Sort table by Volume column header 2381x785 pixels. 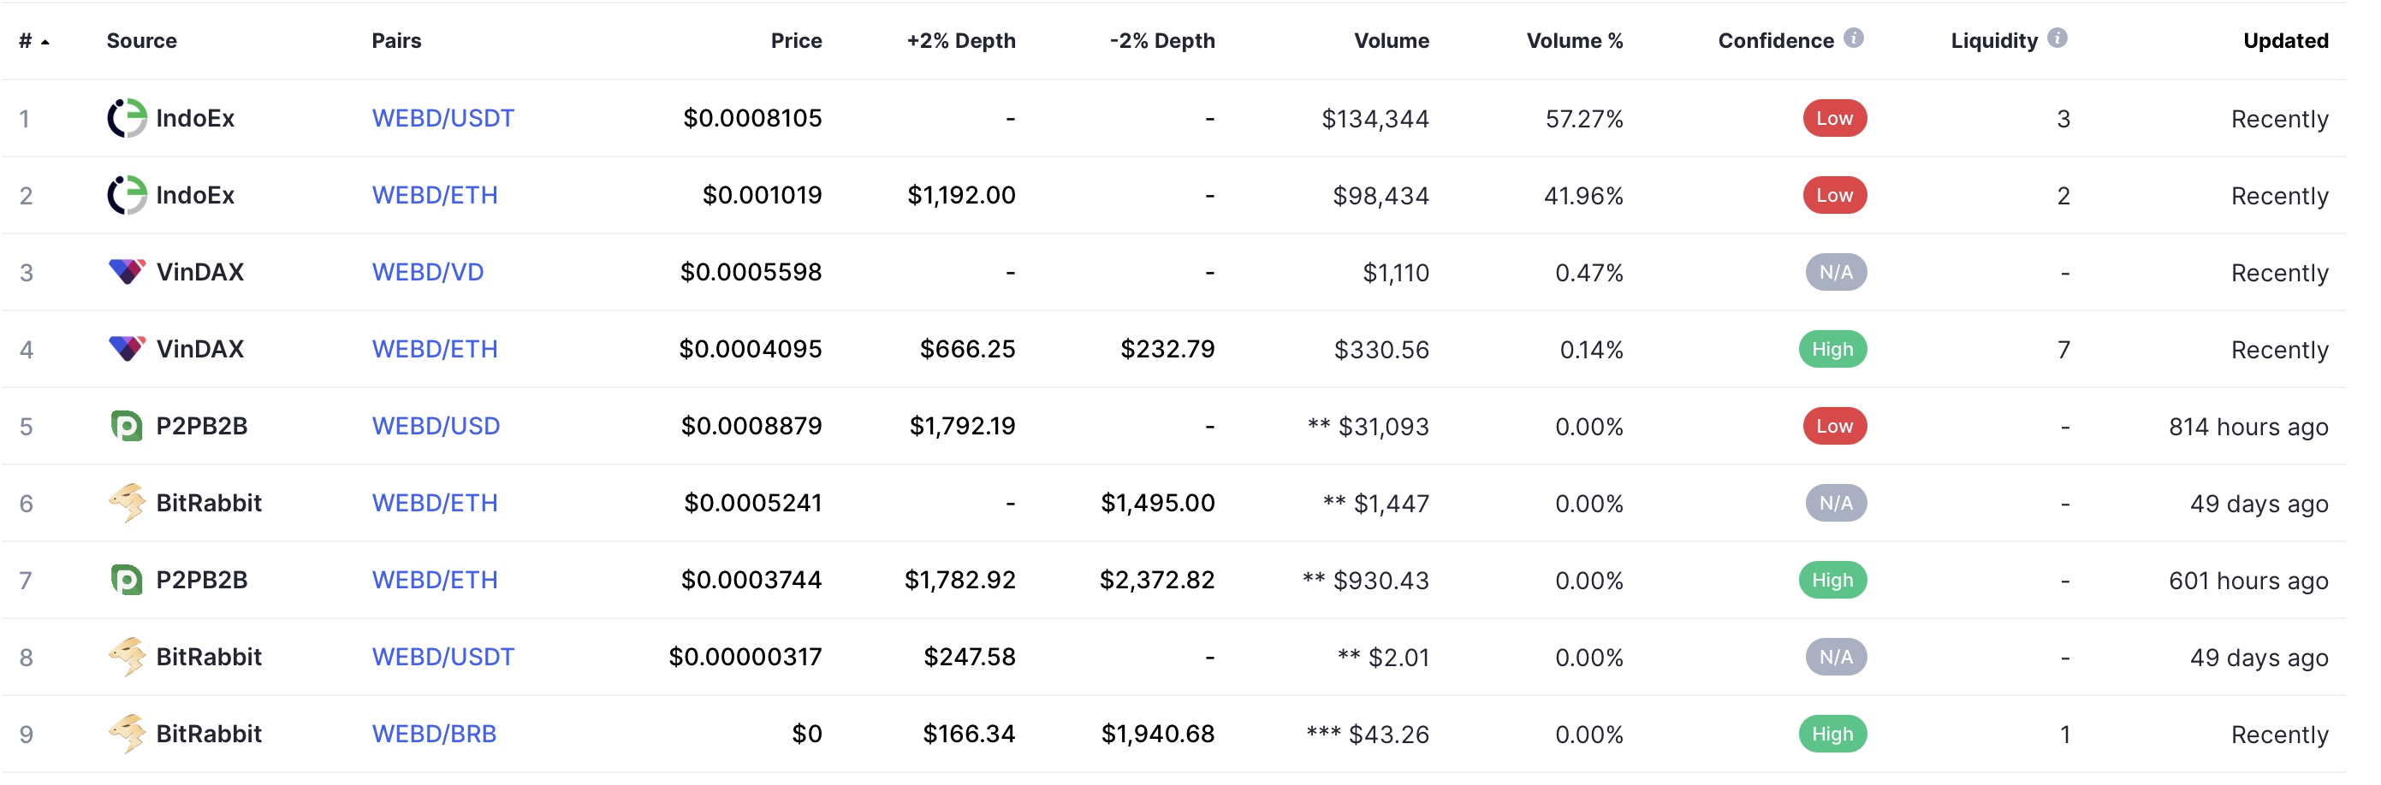[x=1391, y=41]
